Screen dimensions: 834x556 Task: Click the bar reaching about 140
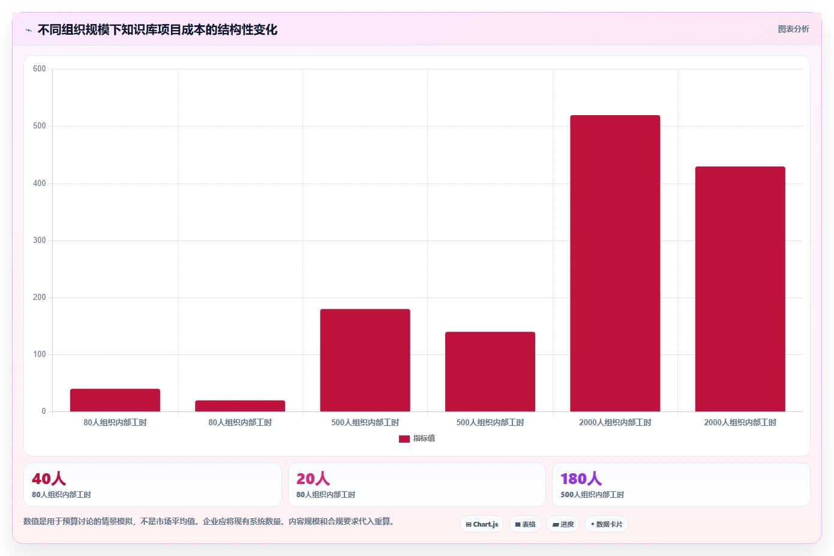point(490,372)
